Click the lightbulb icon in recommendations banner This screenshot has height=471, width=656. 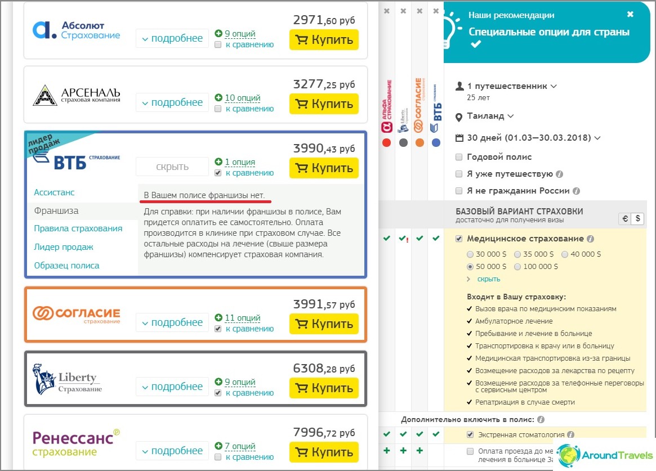tap(452, 29)
